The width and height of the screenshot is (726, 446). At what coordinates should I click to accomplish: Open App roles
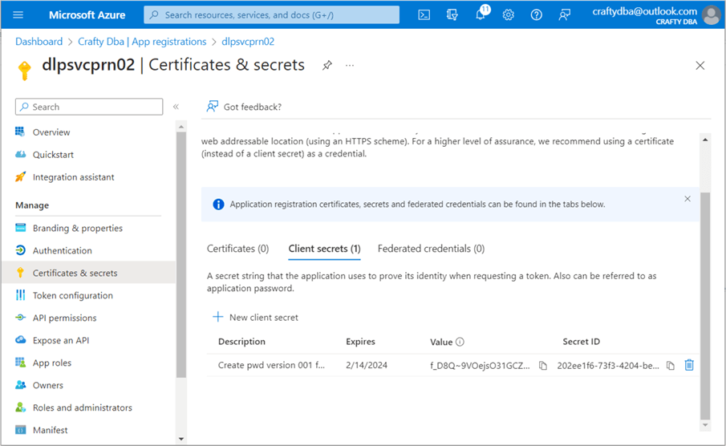pos(52,363)
